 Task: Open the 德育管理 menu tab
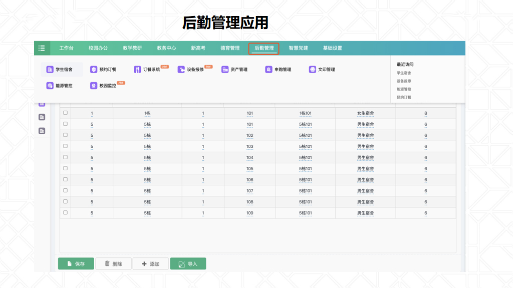pos(230,48)
